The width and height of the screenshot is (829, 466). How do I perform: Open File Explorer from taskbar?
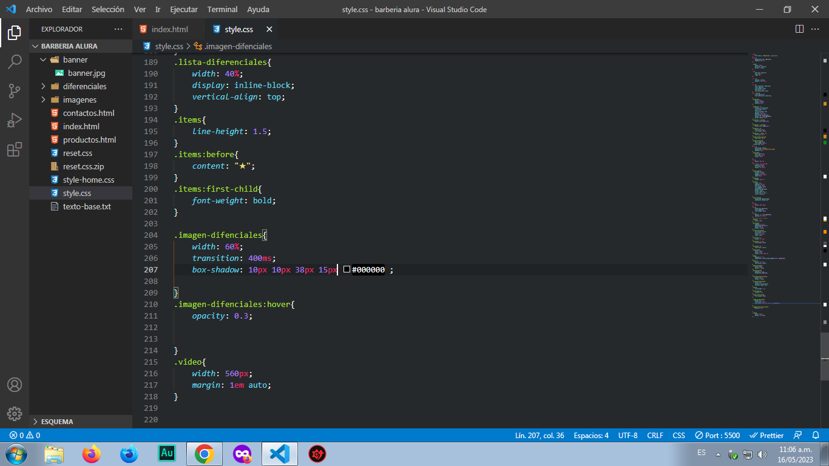54,454
